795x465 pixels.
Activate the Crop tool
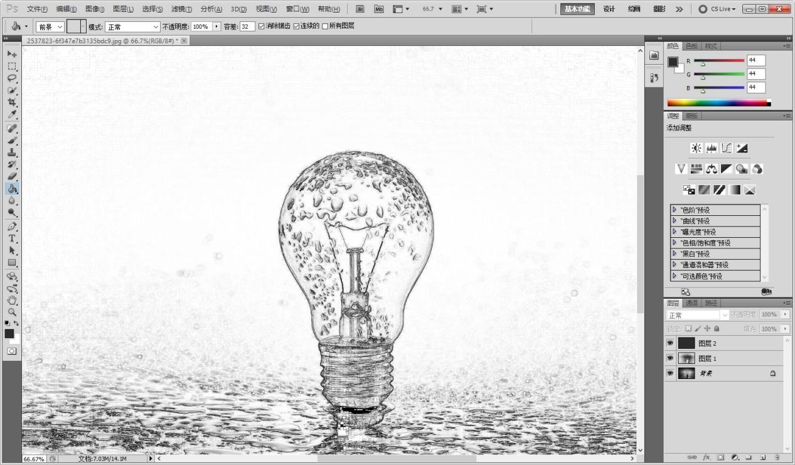click(x=13, y=102)
